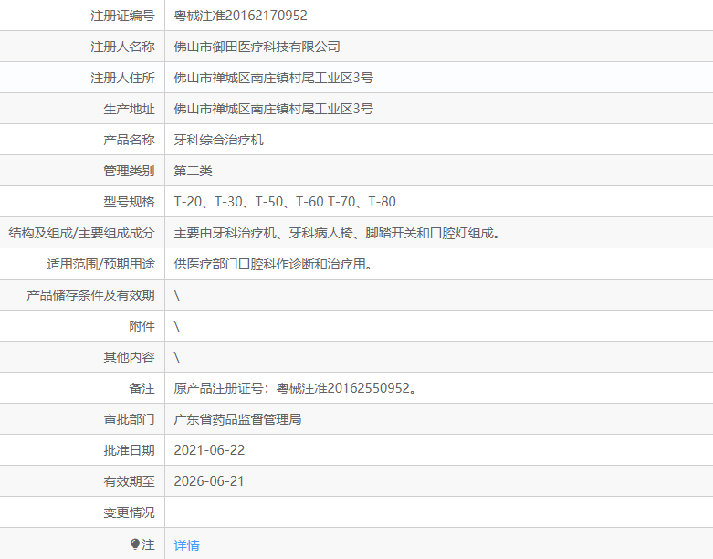Viewport: 713px width, 559px height.
Task: Select approval date 2021-06-22
Action: click(x=209, y=450)
